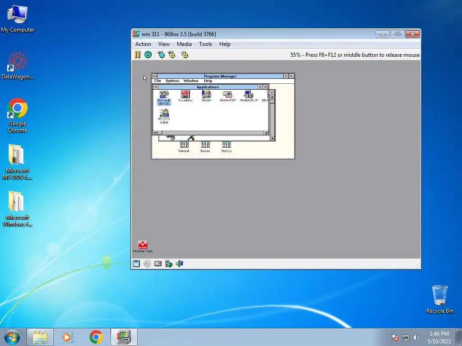Screen dimensions: 462x346
Task: Open 86Box Media menu
Action: coord(184,44)
